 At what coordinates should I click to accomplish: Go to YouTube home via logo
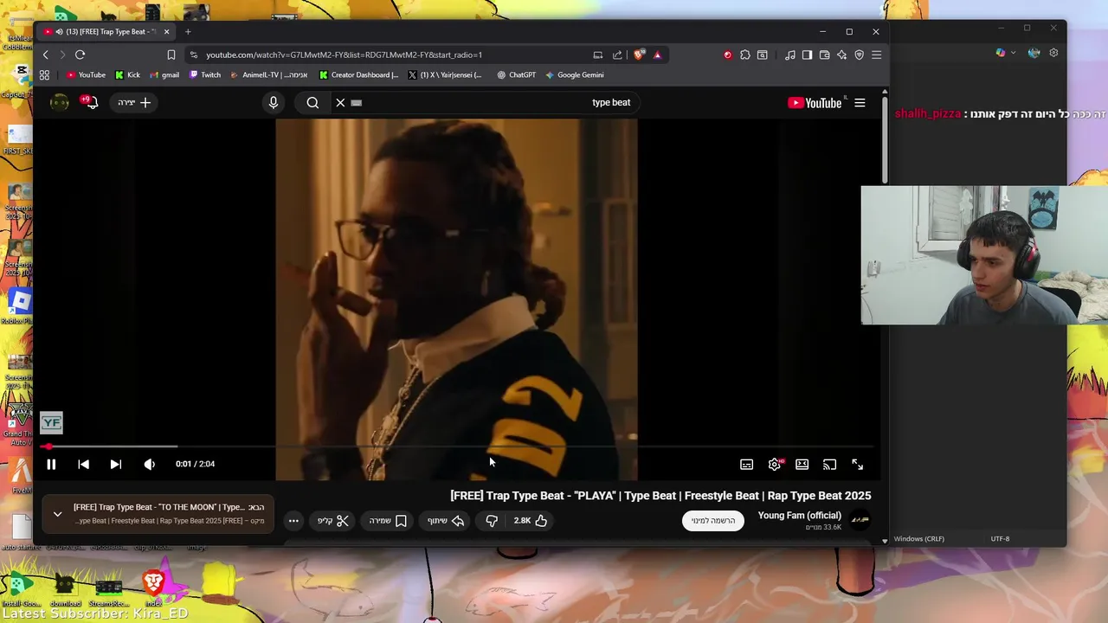click(815, 103)
